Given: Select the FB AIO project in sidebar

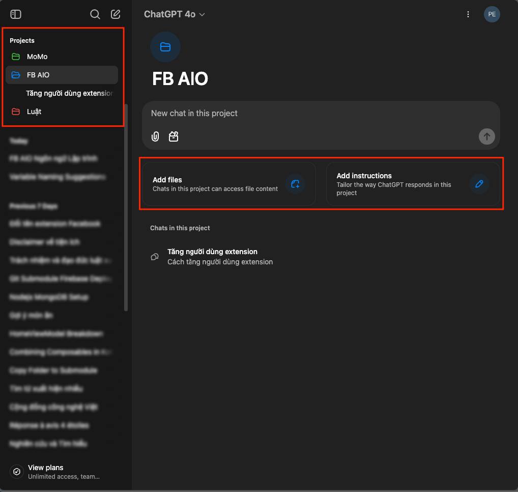Looking at the screenshot, I should (x=62, y=75).
